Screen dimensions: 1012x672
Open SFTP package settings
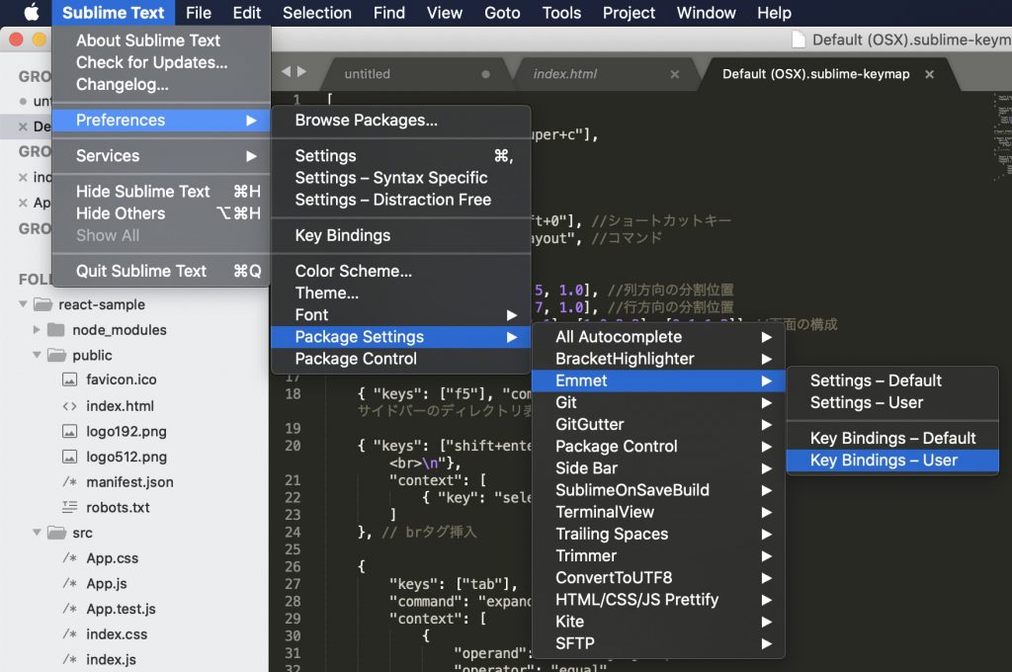click(x=658, y=644)
